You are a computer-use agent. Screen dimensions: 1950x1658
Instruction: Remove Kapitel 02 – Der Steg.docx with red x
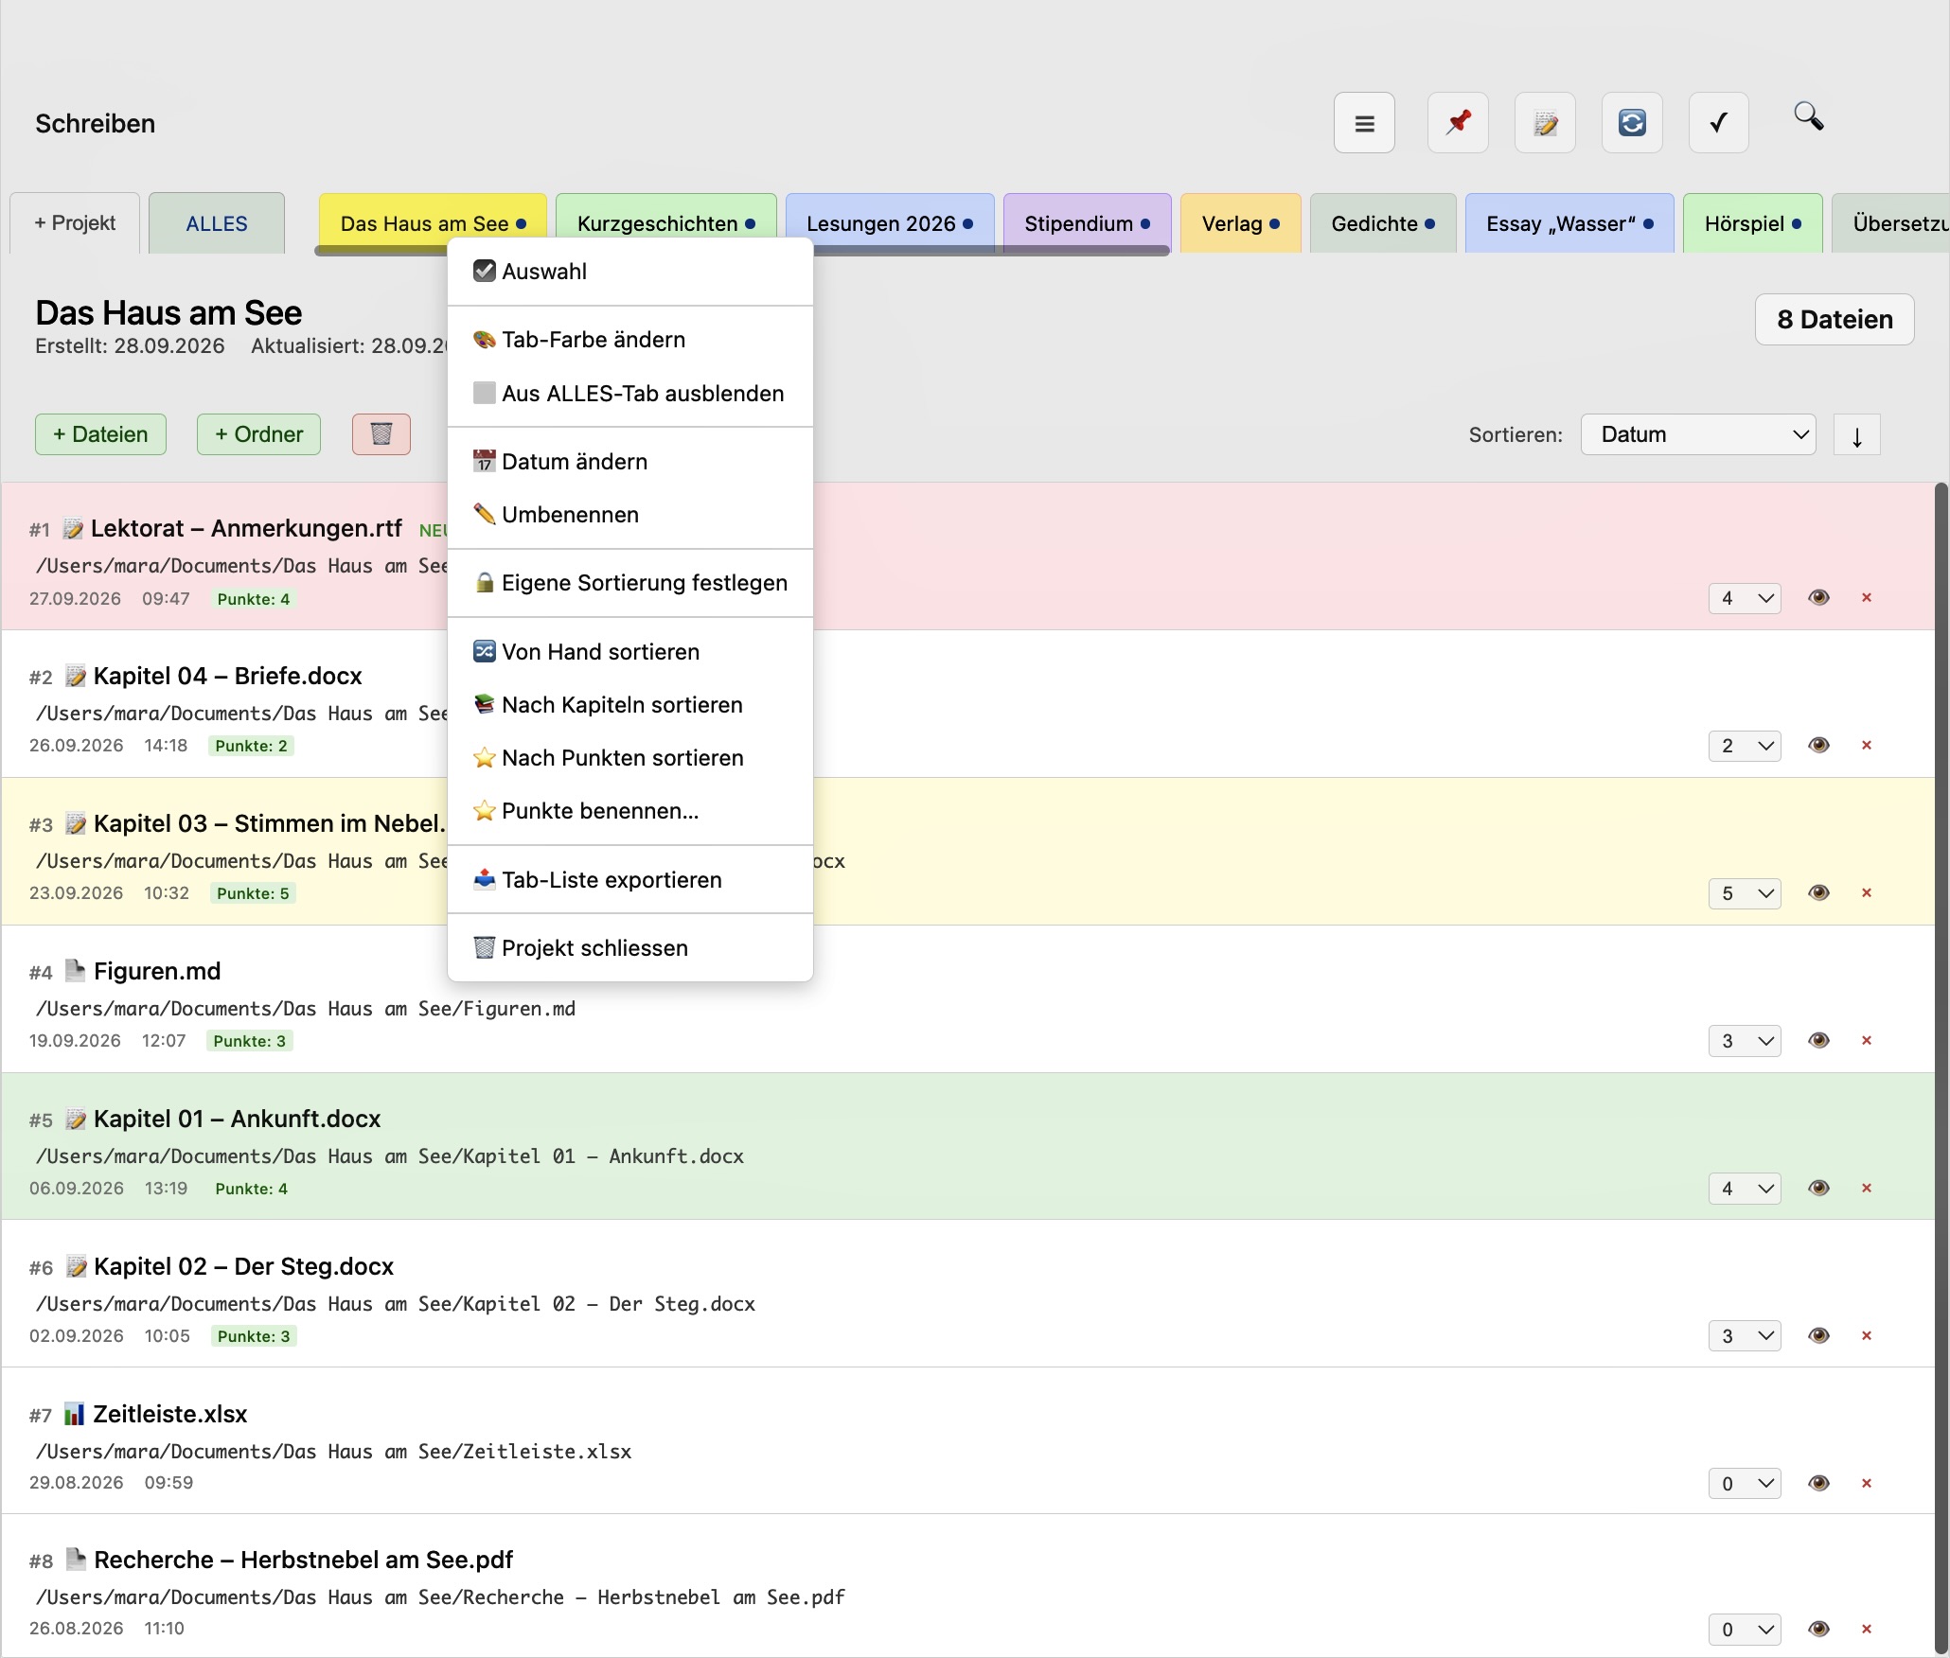[x=1867, y=1335]
